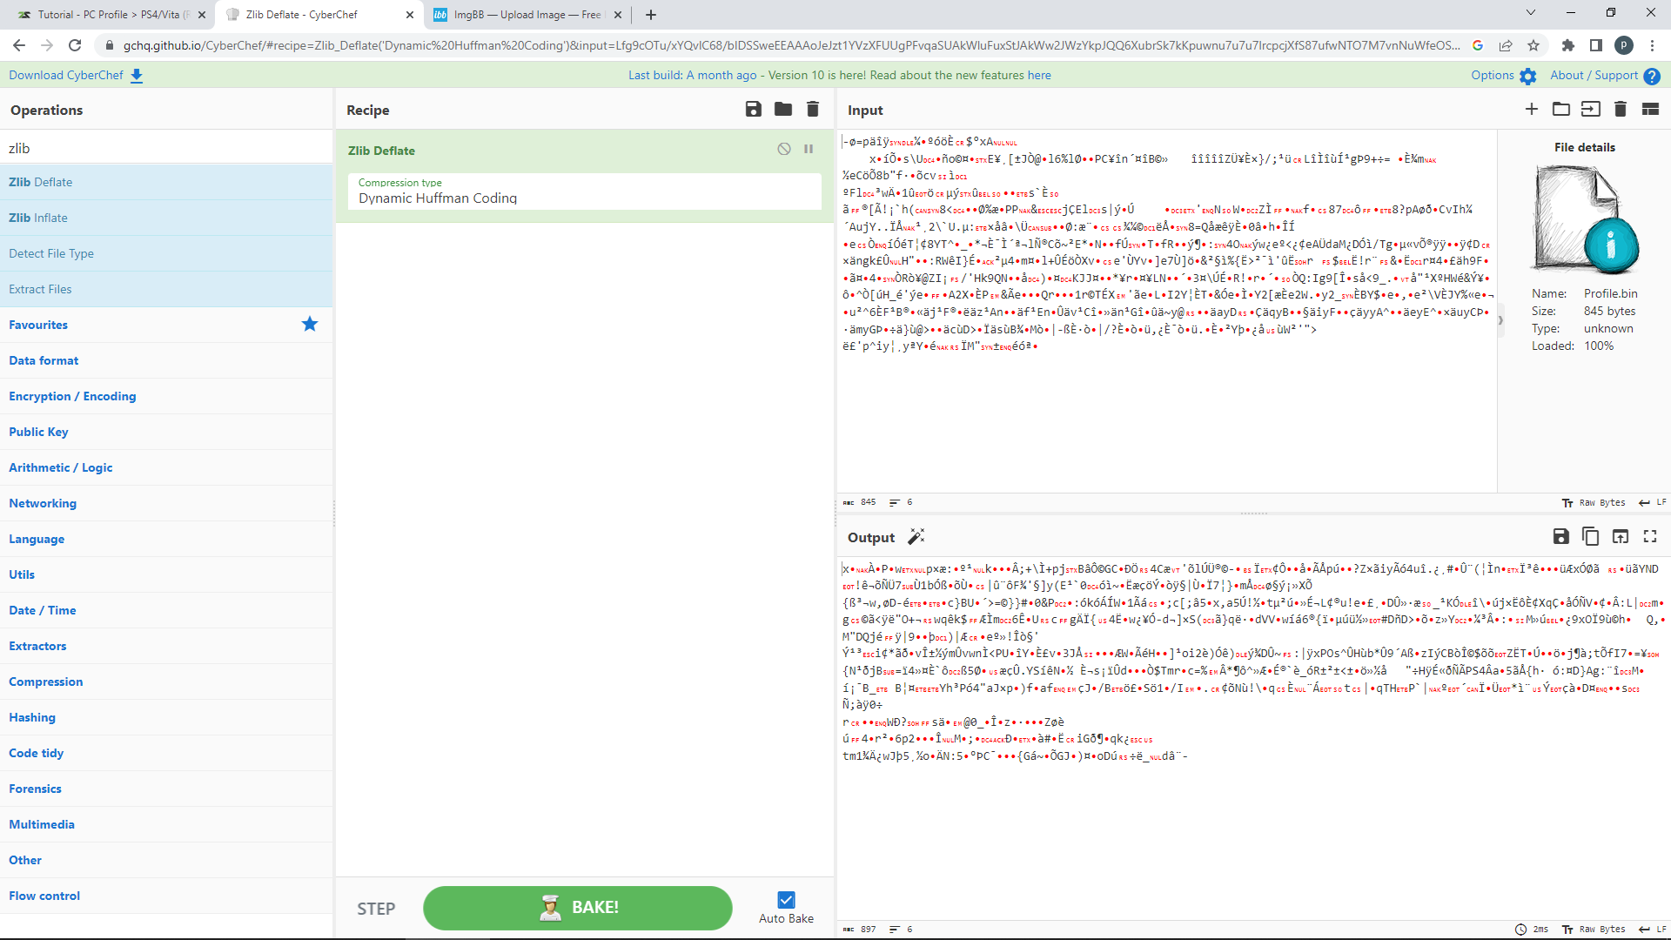Expand the Extractors category

tap(166, 646)
